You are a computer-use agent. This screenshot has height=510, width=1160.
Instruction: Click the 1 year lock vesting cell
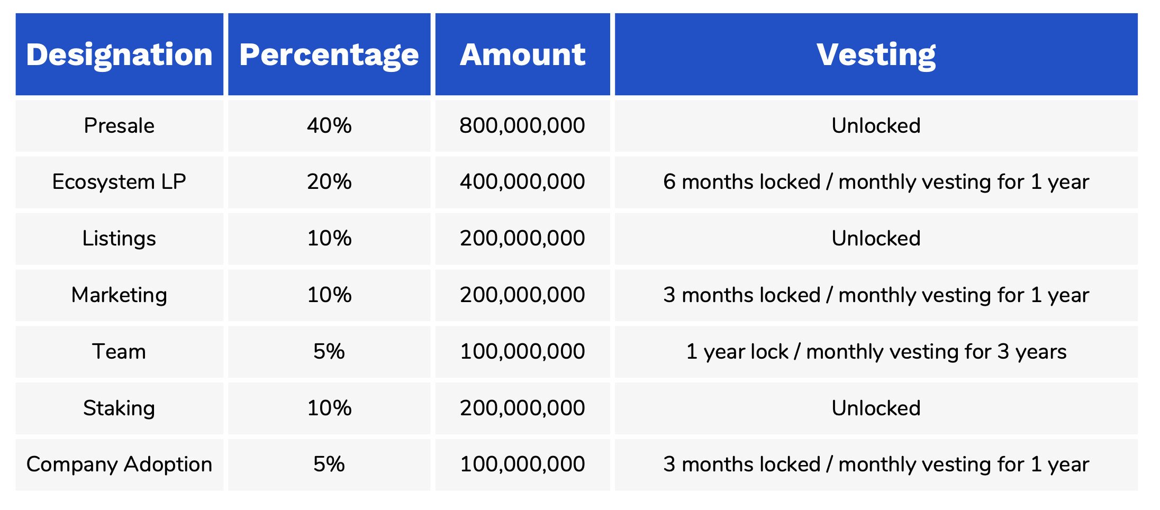click(x=876, y=352)
